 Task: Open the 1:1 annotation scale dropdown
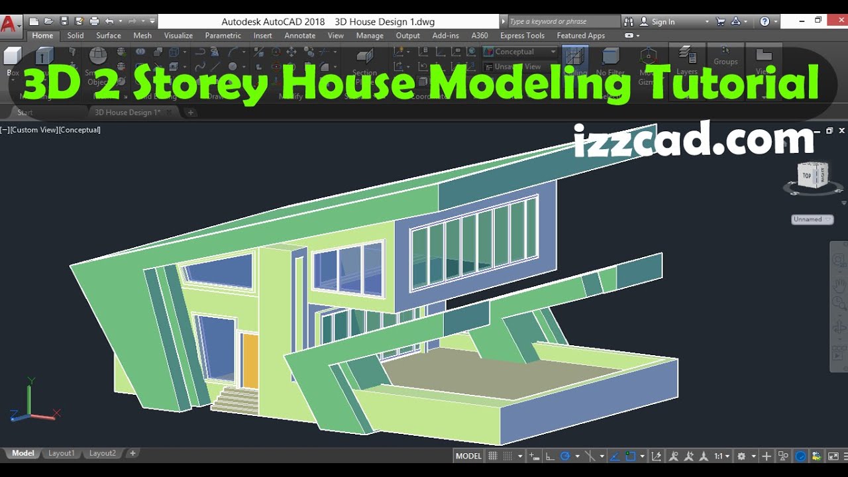click(x=721, y=456)
